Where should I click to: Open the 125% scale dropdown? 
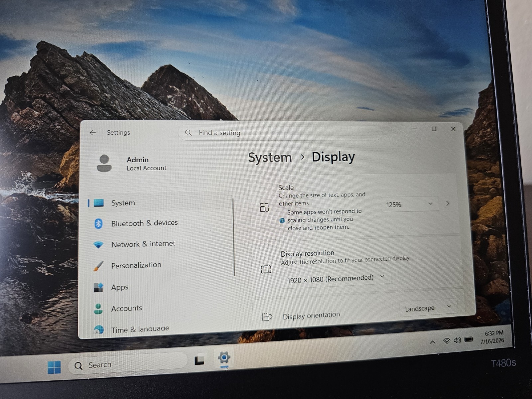[409, 204]
